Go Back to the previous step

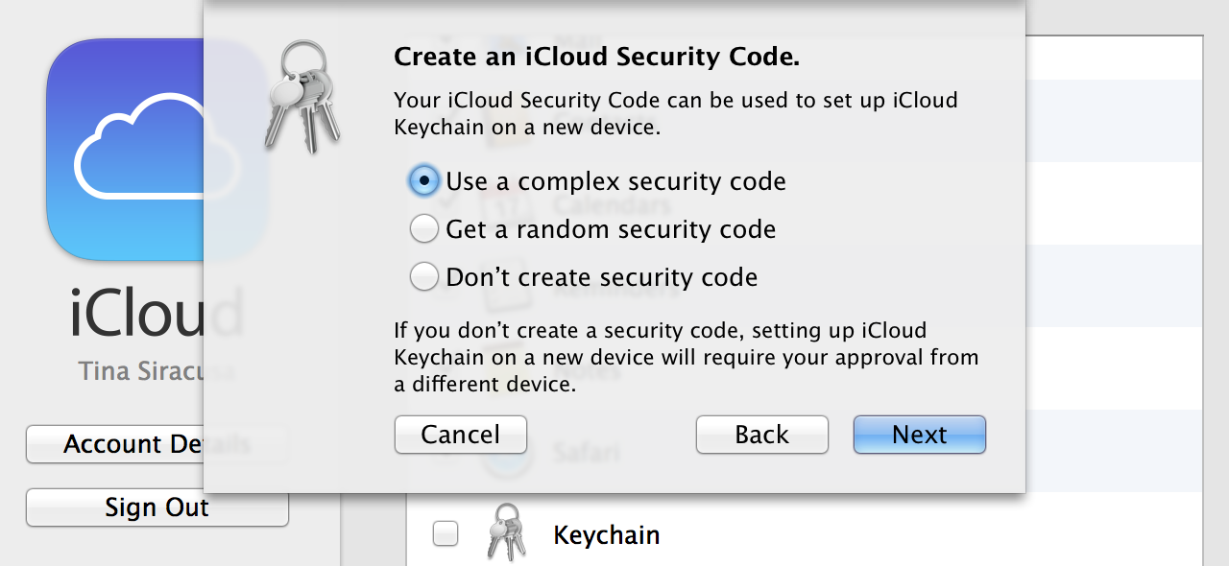pyautogui.click(x=762, y=435)
